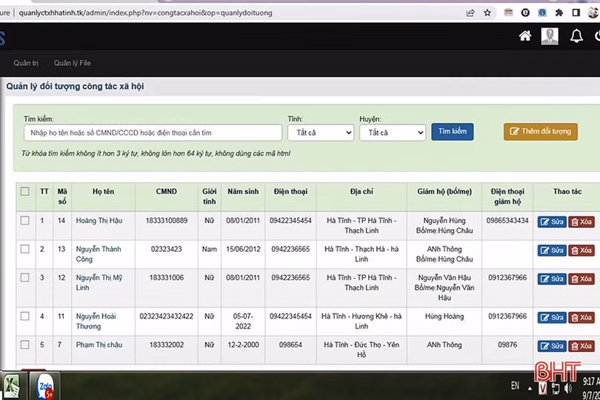This screenshot has width=600, height=400.
Task: Open the browser extensions puzzle icon
Action: click(559, 13)
